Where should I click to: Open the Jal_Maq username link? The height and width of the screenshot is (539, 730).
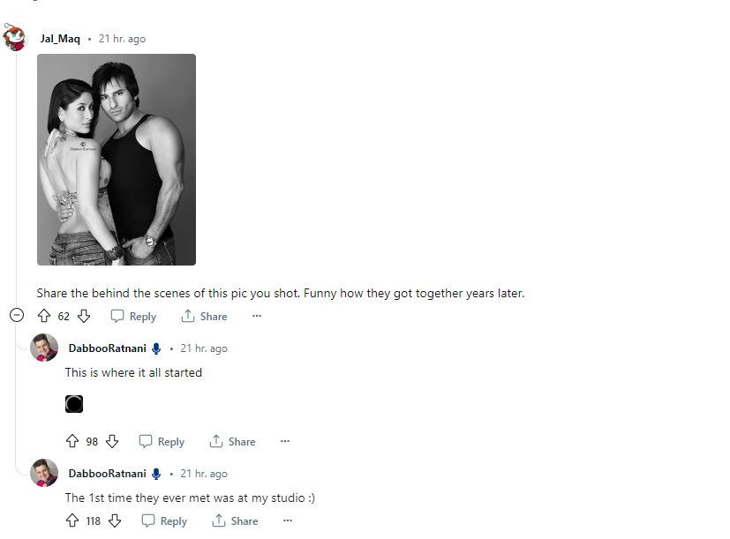tap(60, 39)
